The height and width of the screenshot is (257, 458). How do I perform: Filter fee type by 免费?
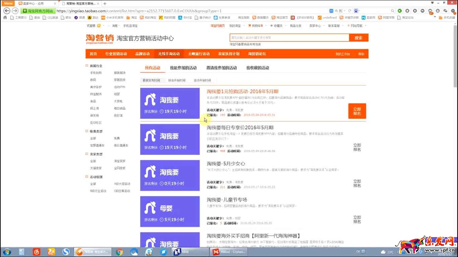coord(117,138)
